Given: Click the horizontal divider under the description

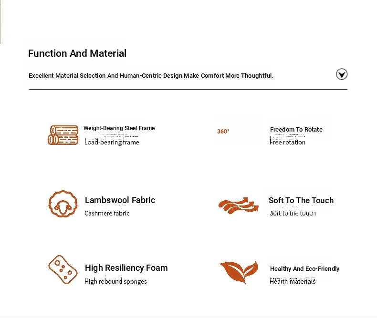Looking at the screenshot, I should coord(188,89).
